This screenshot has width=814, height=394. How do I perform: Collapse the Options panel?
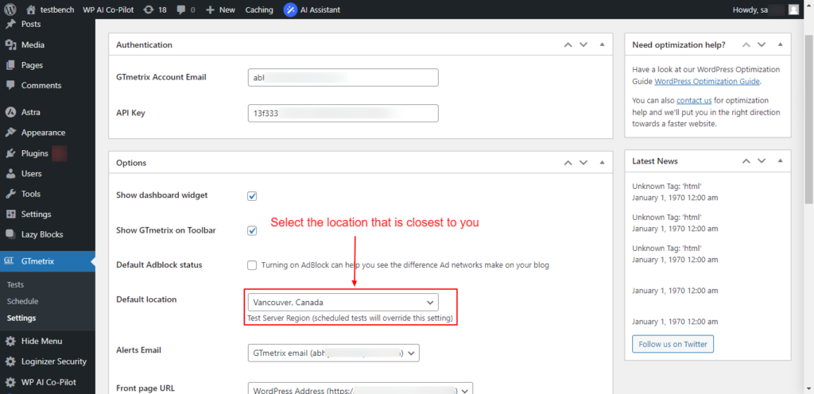pyautogui.click(x=603, y=162)
